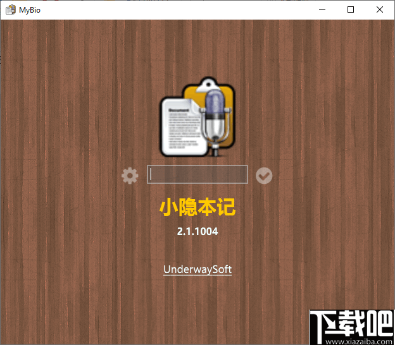Close the MyBio window
395x345 pixels.
(x=379, y=10)
